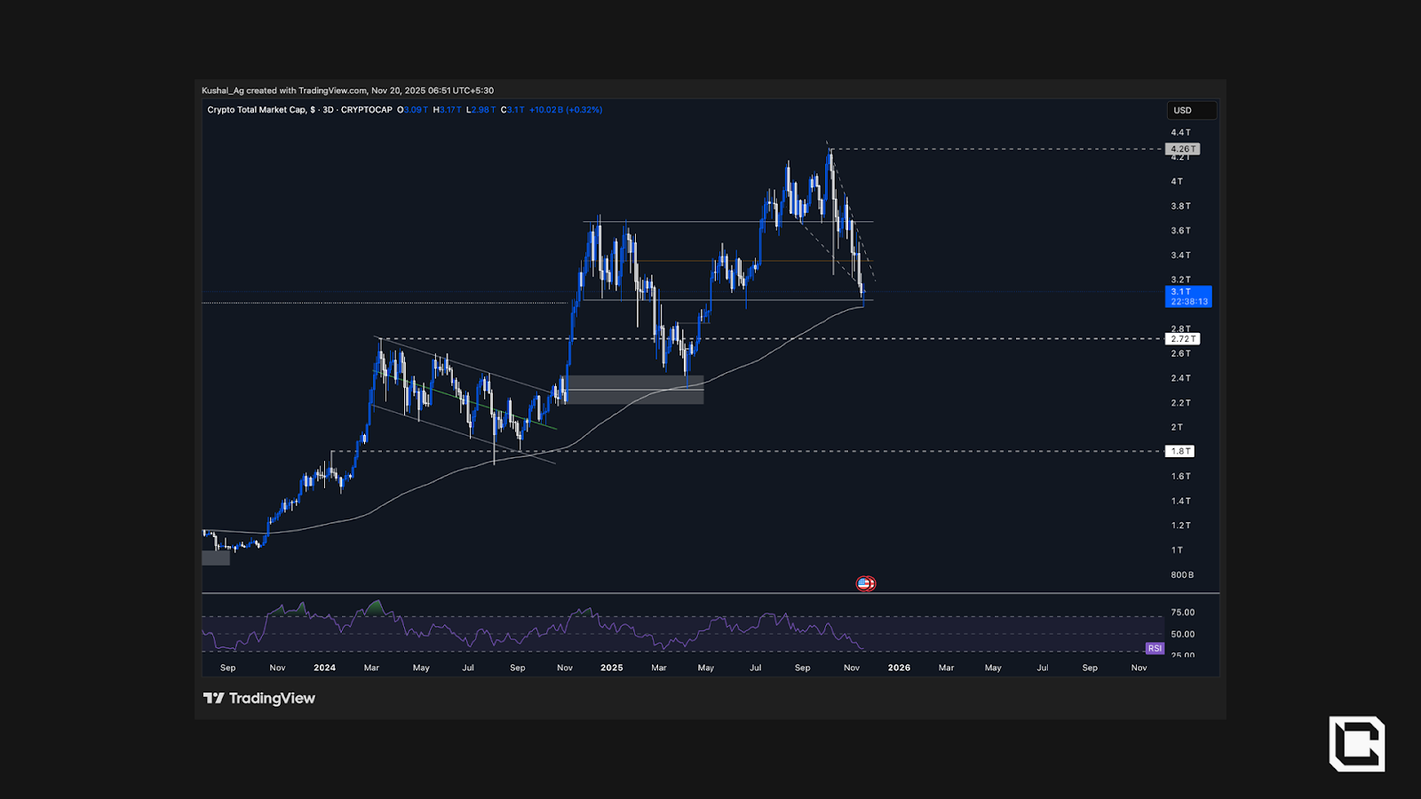Click the 2024 marker on time axis
1421x799 pixels.
tap(324, 668)
